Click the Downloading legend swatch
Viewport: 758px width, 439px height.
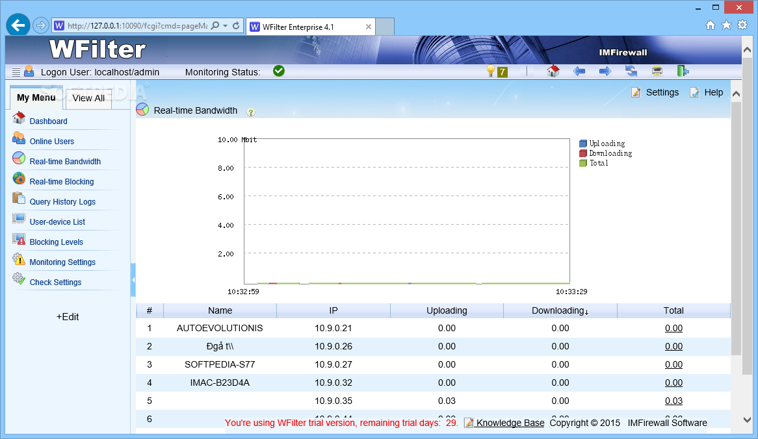click(x=583, y=153)
